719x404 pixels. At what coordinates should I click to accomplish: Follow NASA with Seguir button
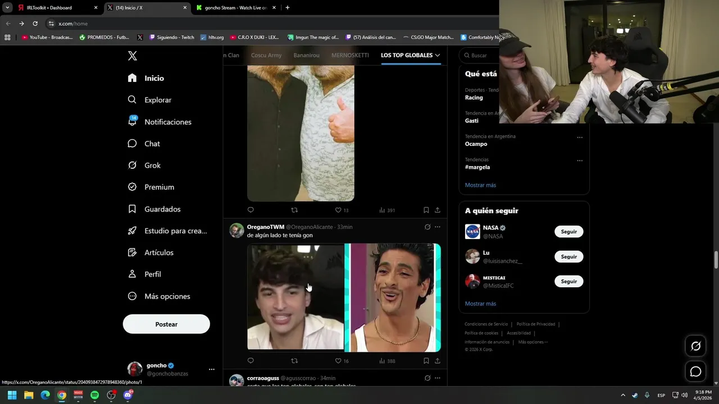pos(568,232)
